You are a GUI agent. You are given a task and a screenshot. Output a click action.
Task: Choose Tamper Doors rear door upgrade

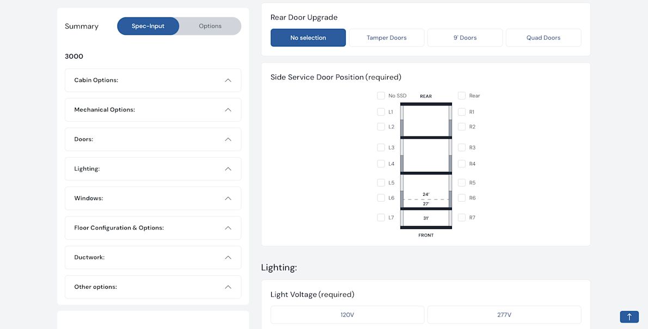pos(387,38)
